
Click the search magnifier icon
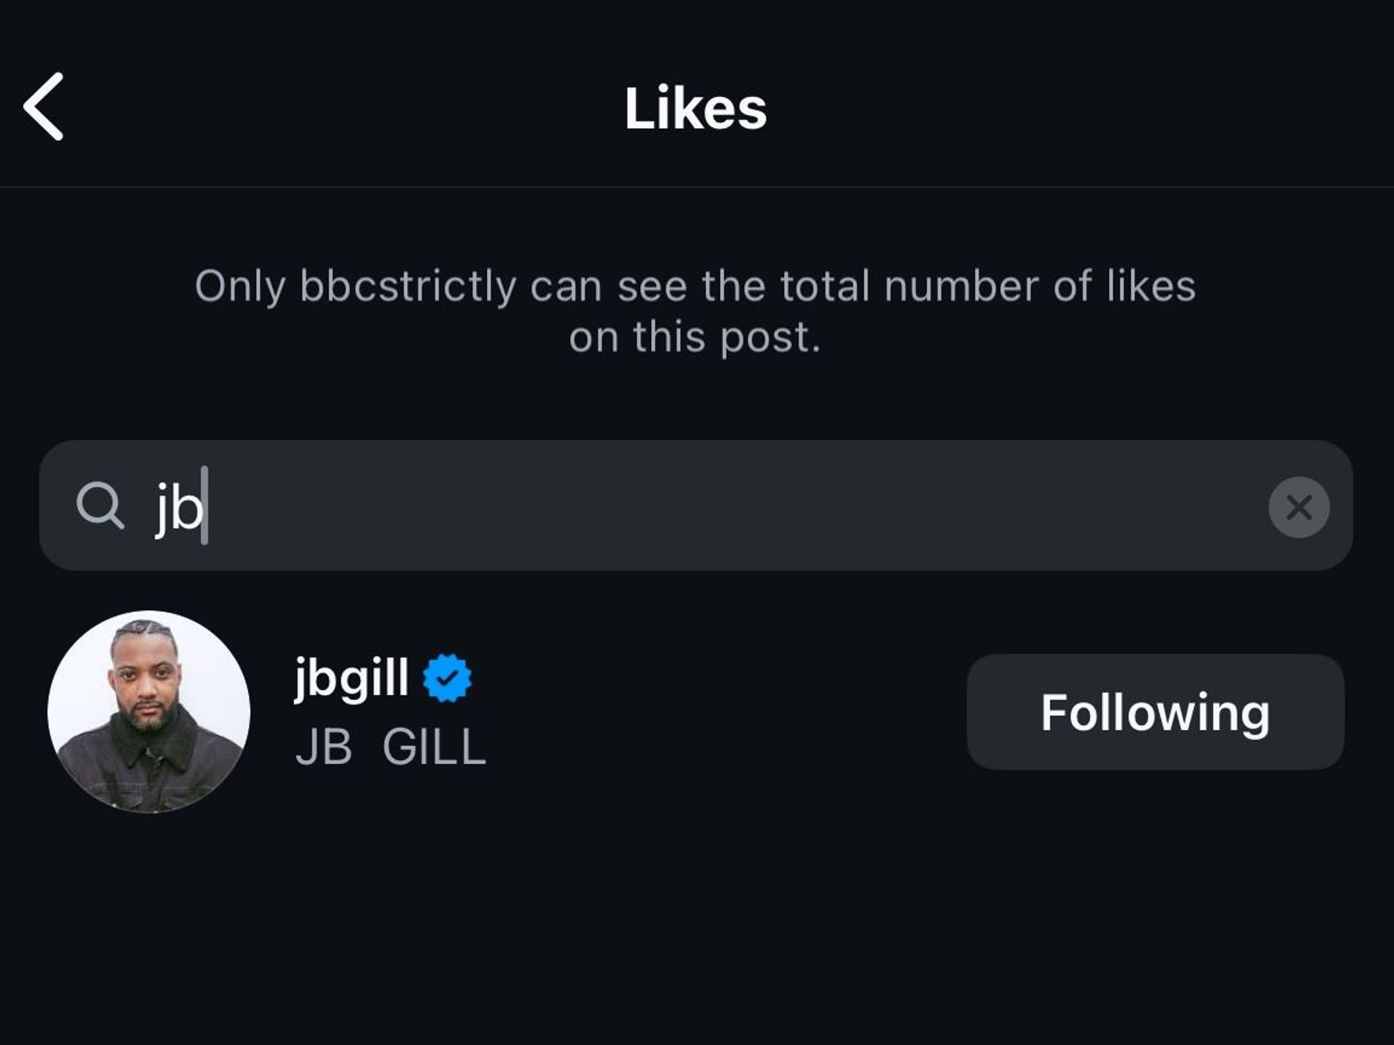point(100,505)
